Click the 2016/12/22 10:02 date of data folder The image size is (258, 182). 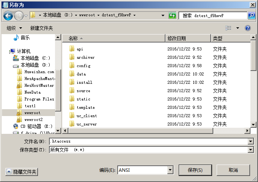pos(186,74)
